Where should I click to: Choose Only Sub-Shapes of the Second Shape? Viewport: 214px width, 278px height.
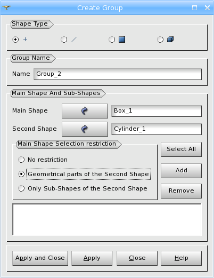(21, 188)
